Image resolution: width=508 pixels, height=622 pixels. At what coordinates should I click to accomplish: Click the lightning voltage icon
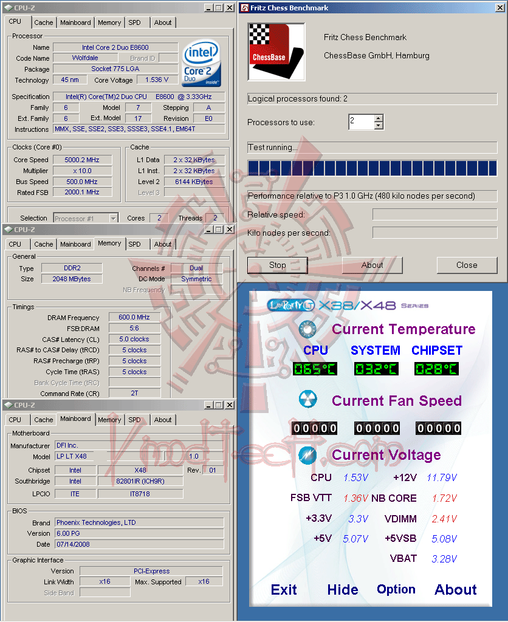coord(307,455)
